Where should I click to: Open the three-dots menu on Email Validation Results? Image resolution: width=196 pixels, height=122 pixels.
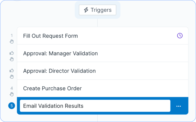pyautogui.click(x=179, y=106)
